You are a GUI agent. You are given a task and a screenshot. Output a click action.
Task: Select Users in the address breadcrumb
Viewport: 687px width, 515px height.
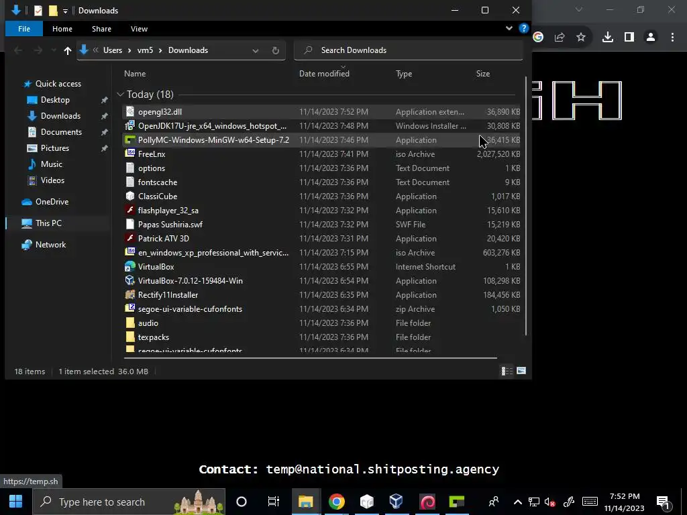(x=113, y=50)
